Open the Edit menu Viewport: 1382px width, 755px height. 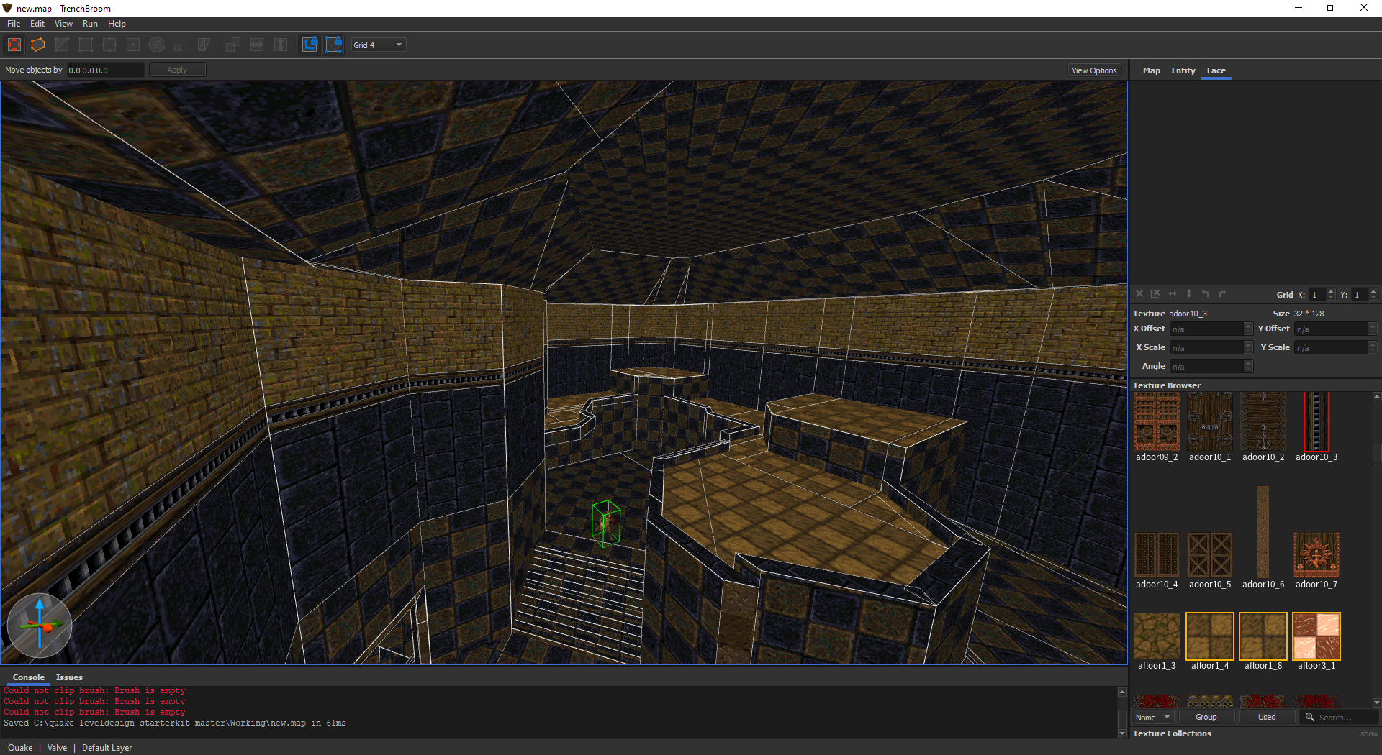[x=37, y=24]
